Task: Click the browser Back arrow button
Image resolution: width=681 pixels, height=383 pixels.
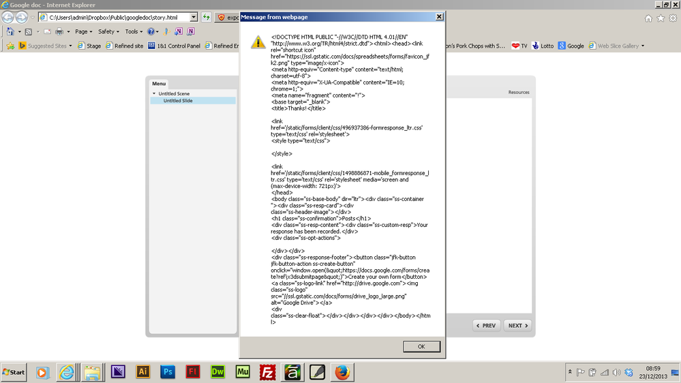Action: [7, 17]
